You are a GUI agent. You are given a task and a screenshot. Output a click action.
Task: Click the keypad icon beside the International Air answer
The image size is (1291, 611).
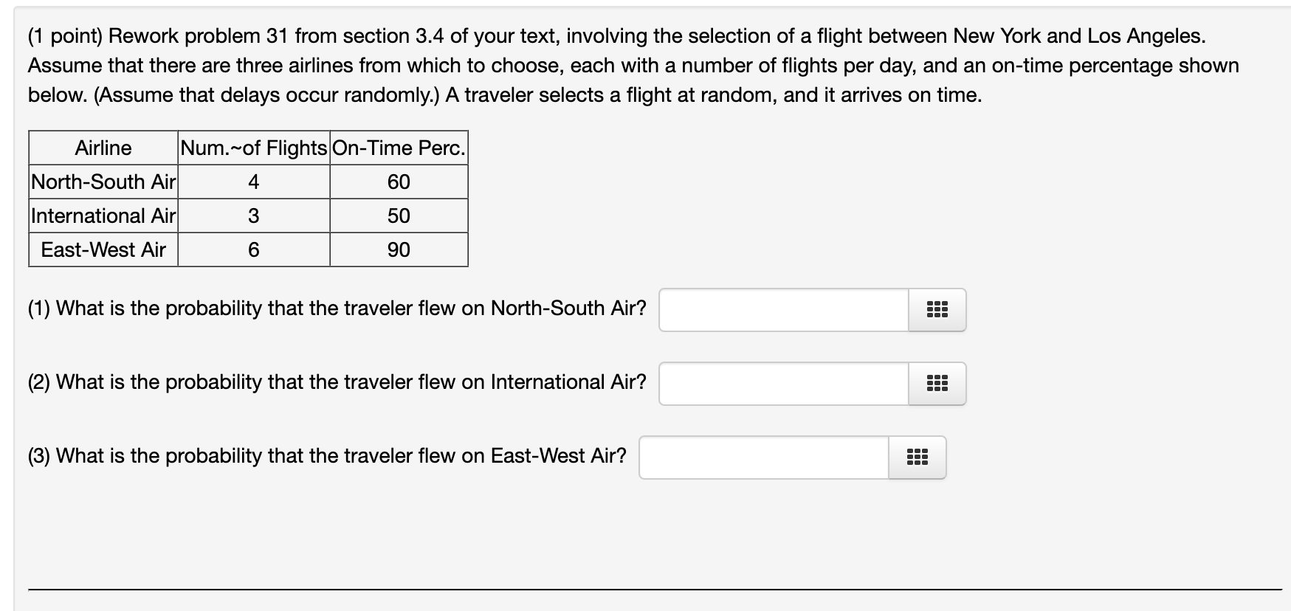click(936, 384)
